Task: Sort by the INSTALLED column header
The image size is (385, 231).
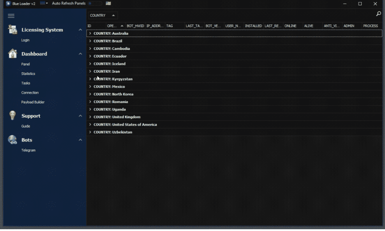Action: 254,26
